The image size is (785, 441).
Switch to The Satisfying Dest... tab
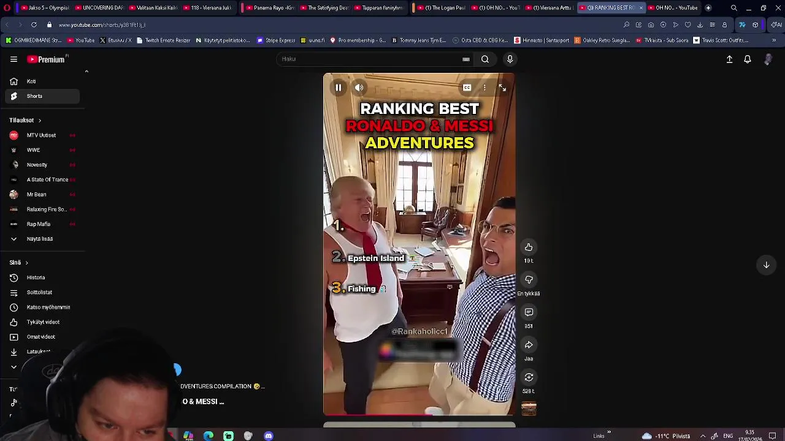pyautogui.click(x=324, y=8)
